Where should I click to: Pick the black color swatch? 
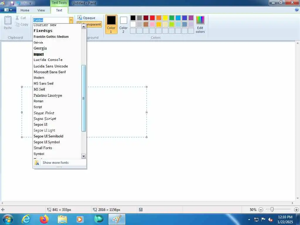tap(133, 18)
